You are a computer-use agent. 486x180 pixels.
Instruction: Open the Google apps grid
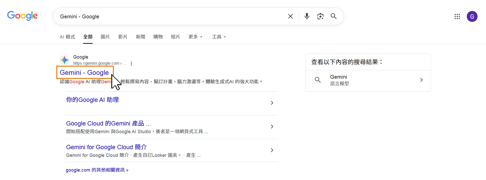[457, 17]
